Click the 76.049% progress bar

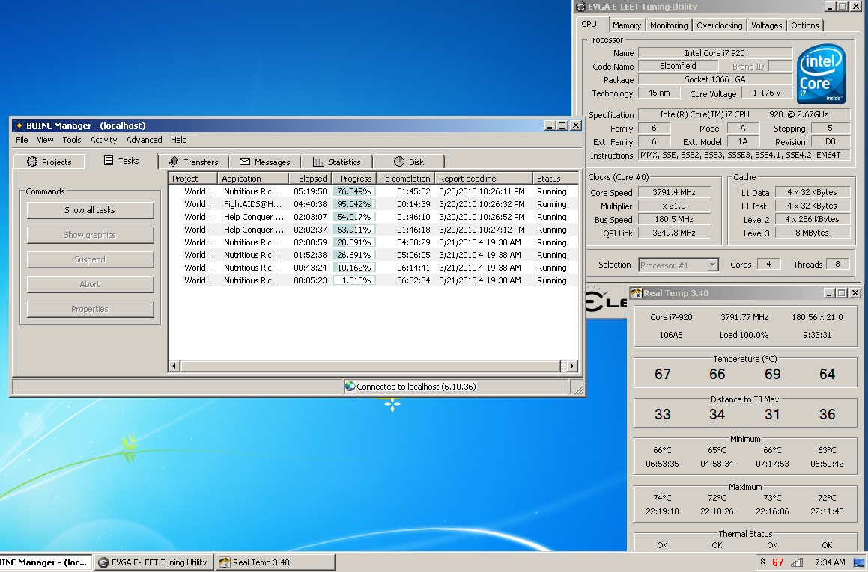click(354, 191)
